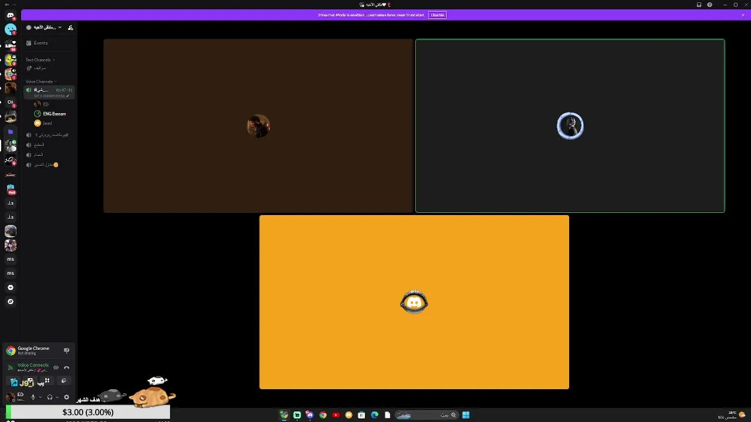The width and height of the screenshot is (751, 422).
Task: Expand headphone output options arrow
Action: [57, 397]
